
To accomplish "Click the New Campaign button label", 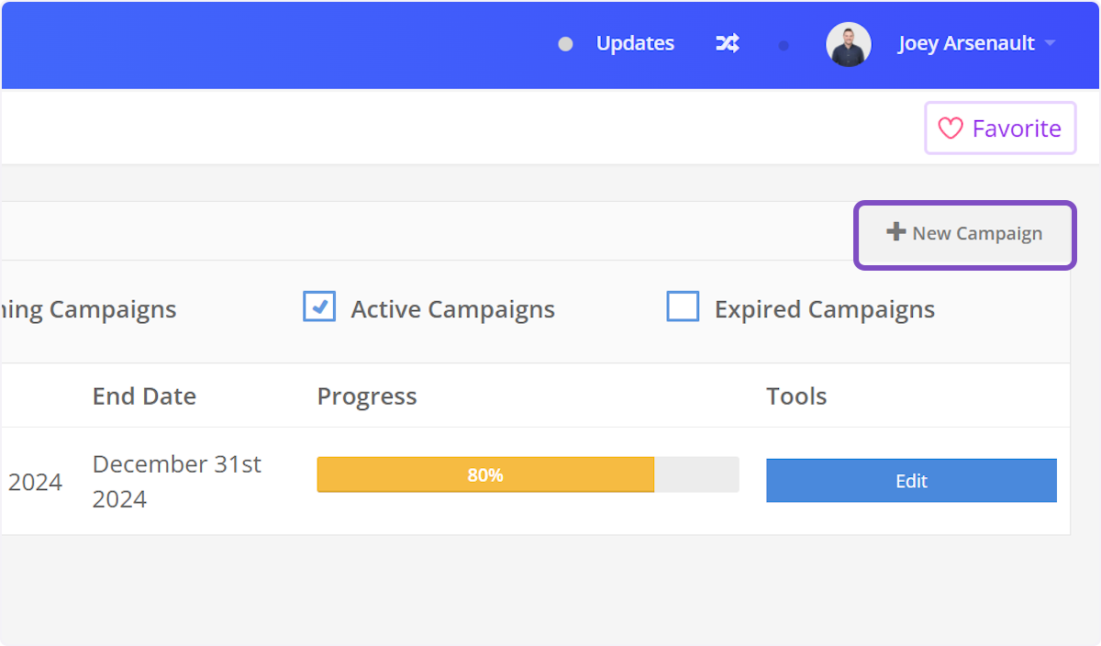I will (976, 234).
